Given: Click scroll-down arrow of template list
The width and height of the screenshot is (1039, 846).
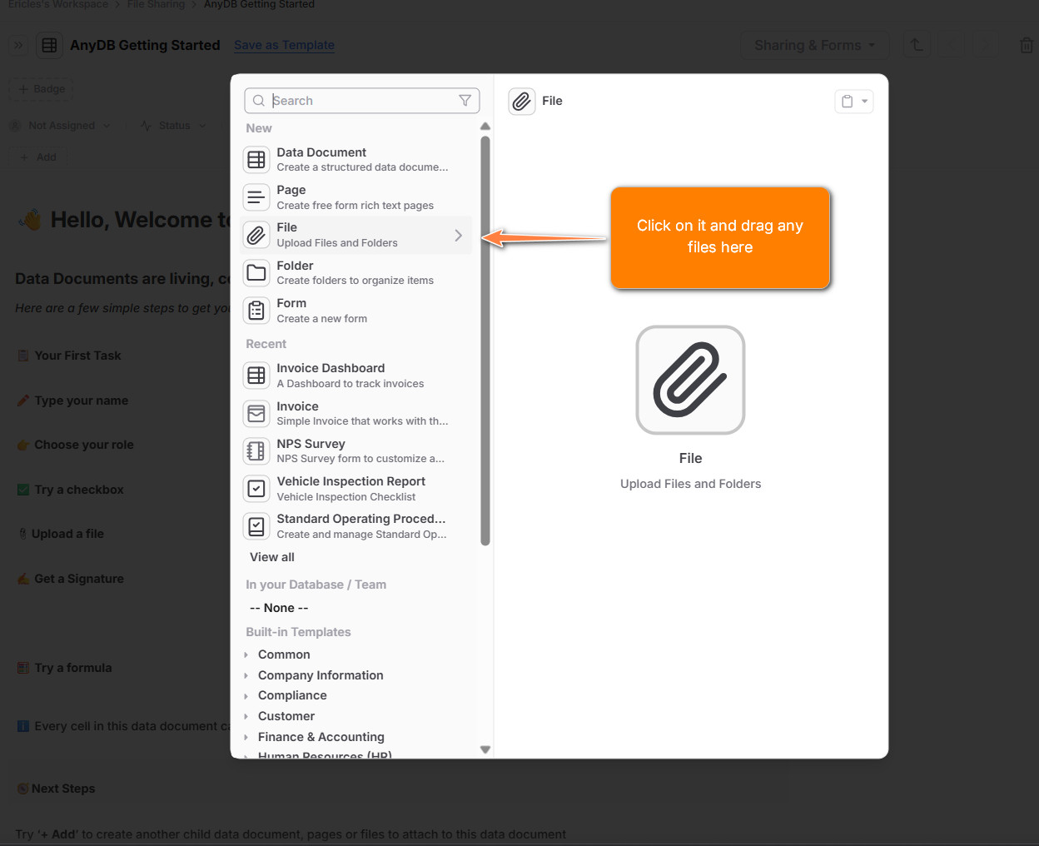Looking at the screenshot, I should pyautogui.click(x=485, y=749).
